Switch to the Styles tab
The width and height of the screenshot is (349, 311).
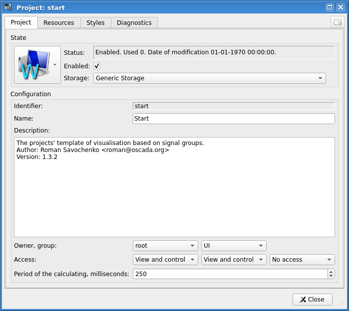click(x=95, y=23)
